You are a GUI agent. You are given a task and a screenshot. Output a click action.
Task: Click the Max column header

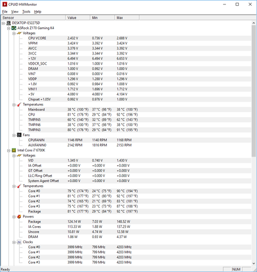[127, 18]
